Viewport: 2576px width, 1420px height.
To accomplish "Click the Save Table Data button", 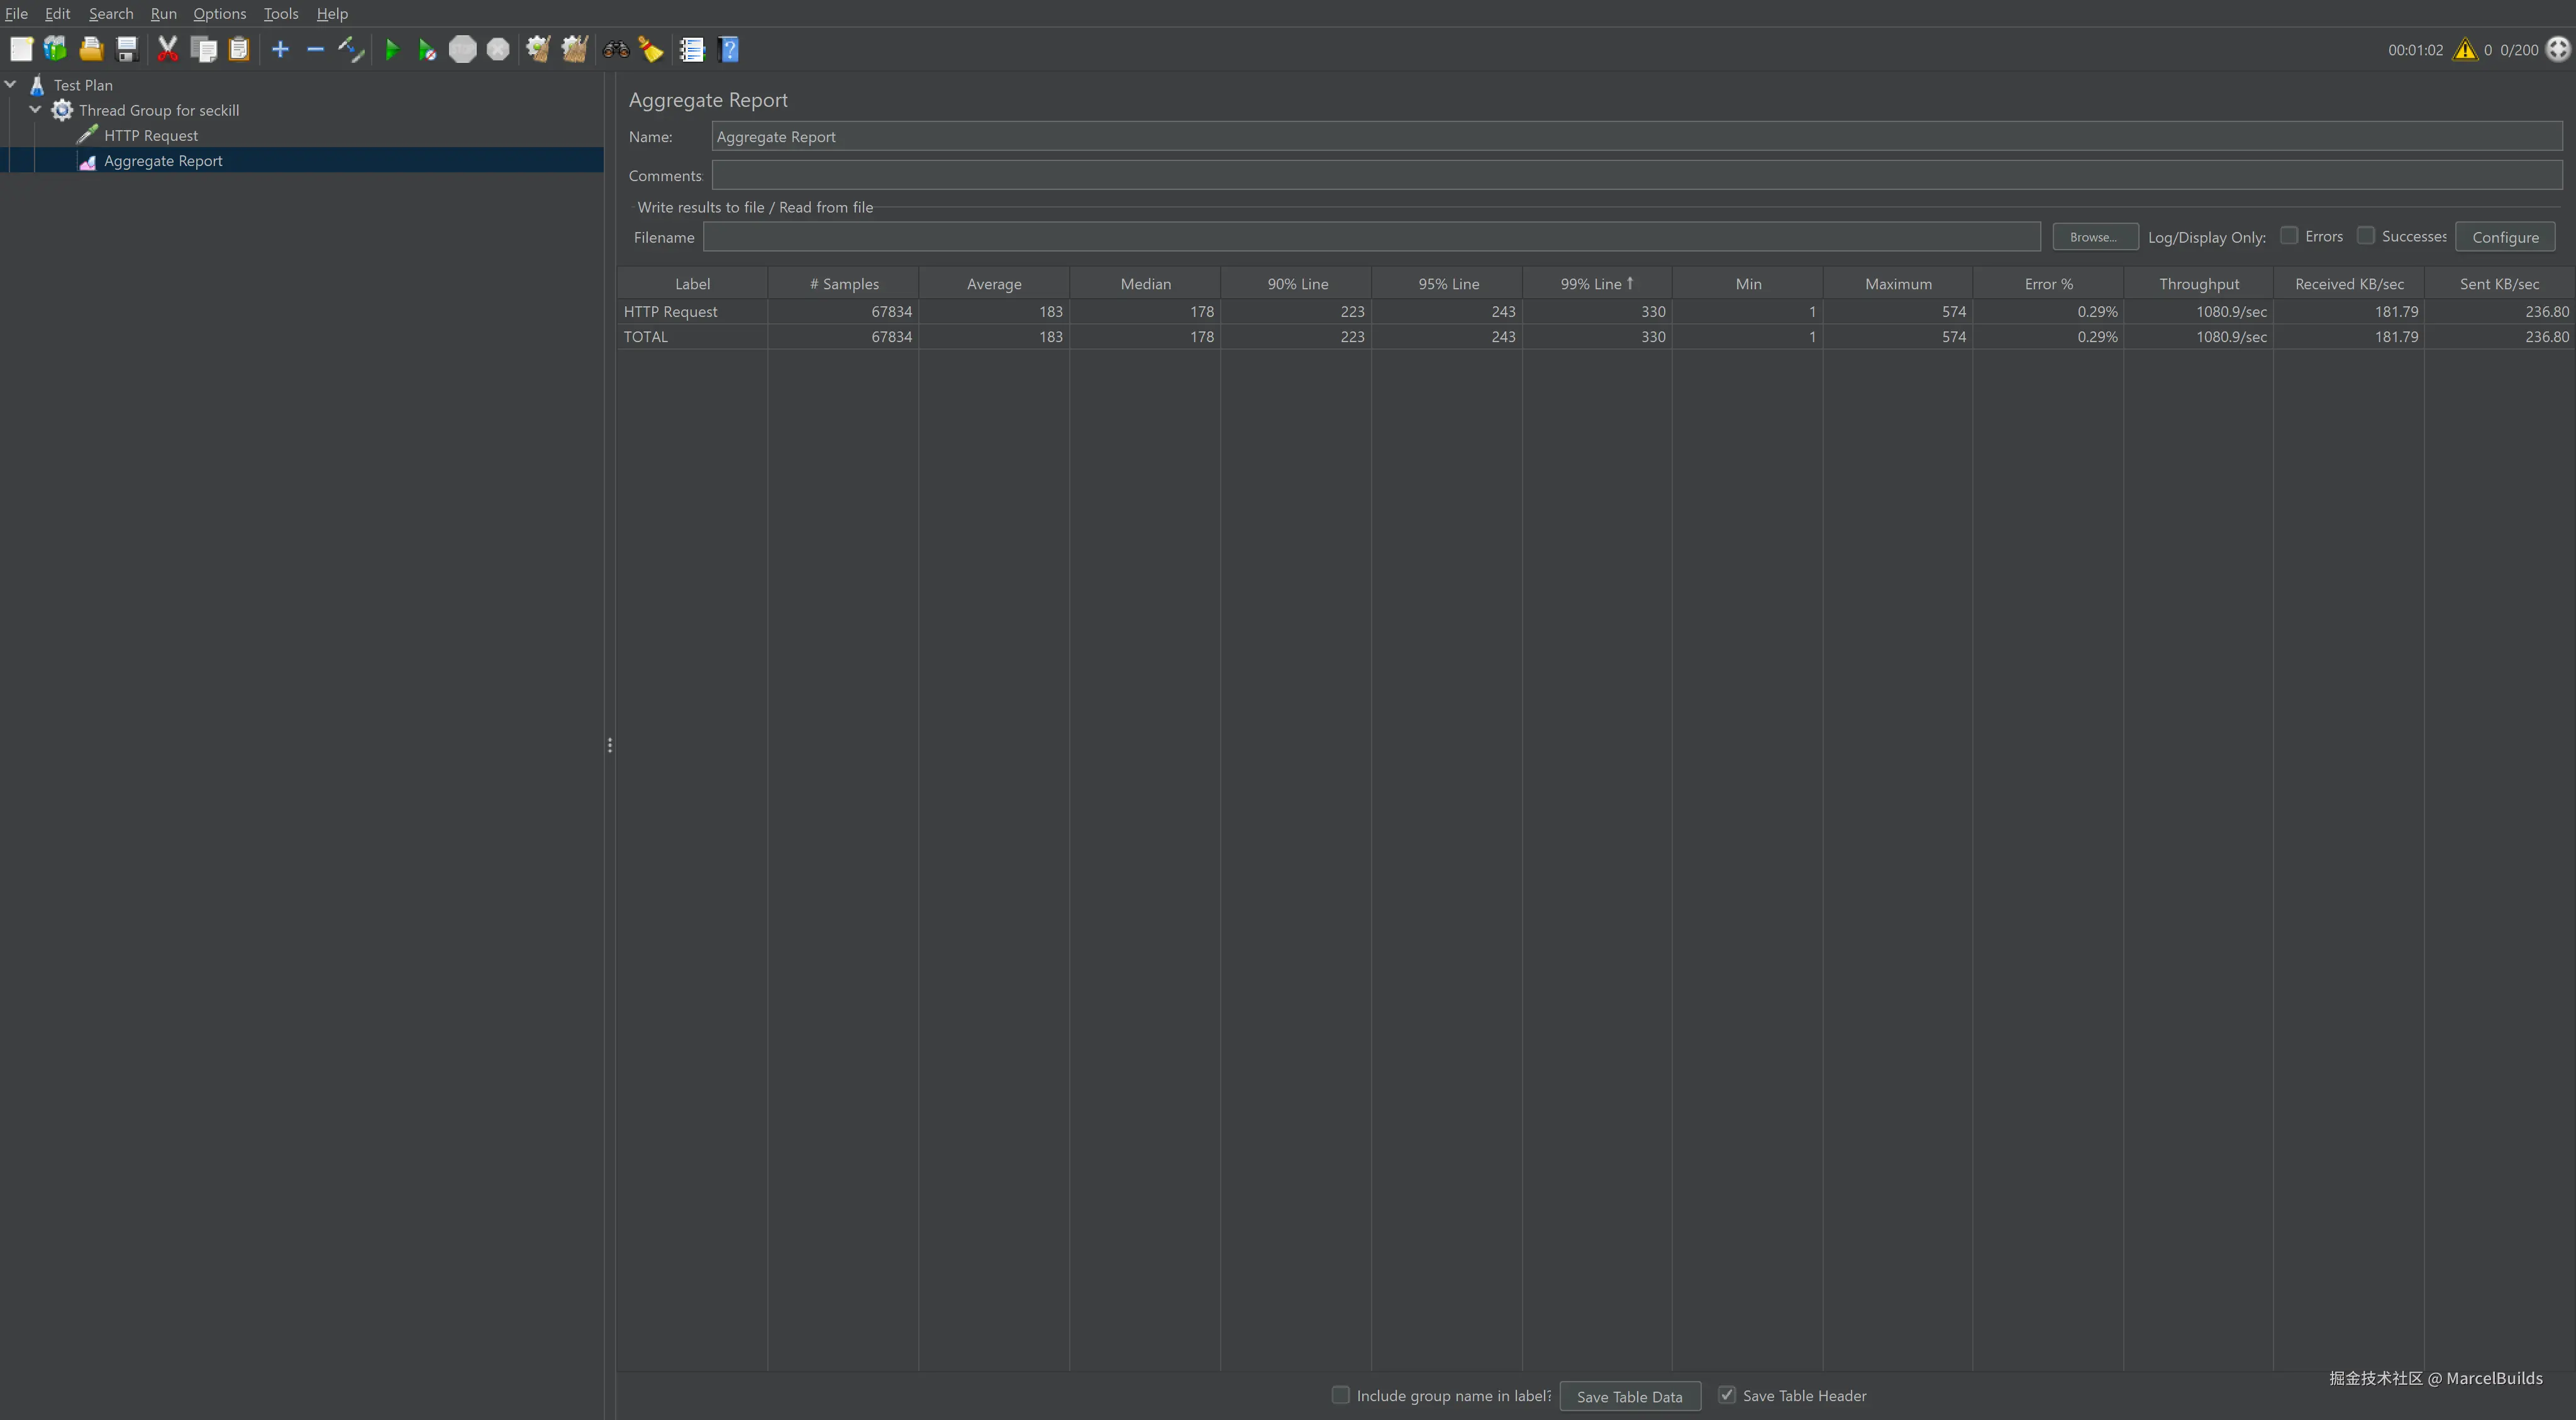I will point(1629,1396).
